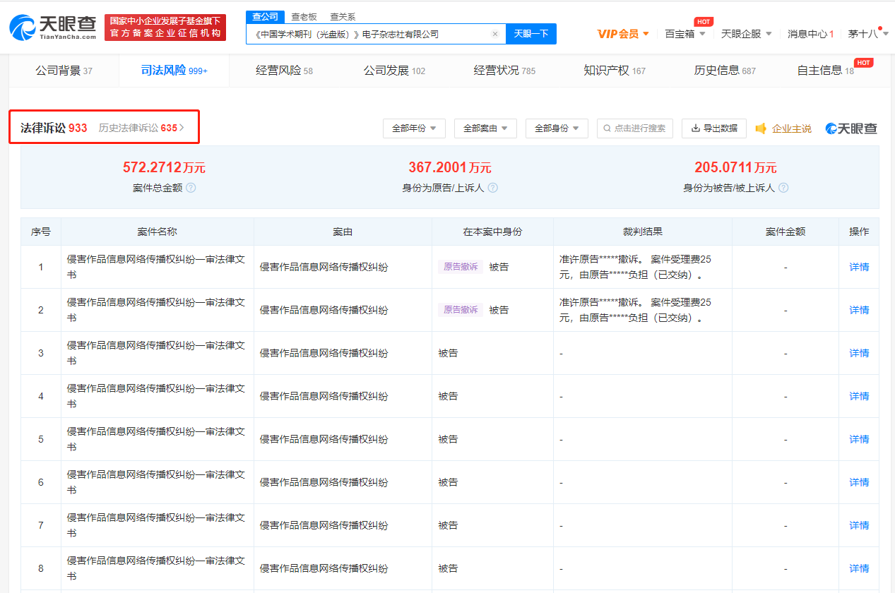Click the 点击进行搜索 search field
The height and width of the screenshot is (593, 895).
click(x=634, y=128)
